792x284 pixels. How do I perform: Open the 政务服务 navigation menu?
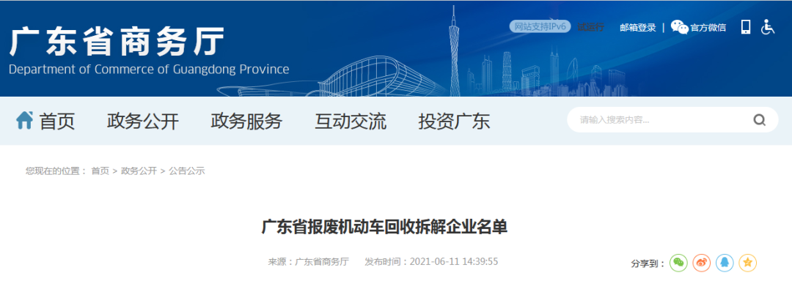(246, 122)
